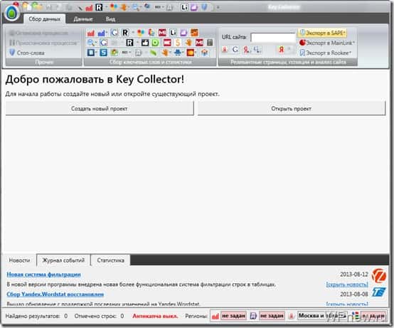
Task: Open Новая система фильтрации news link
Action: click(x=43, y=274)
